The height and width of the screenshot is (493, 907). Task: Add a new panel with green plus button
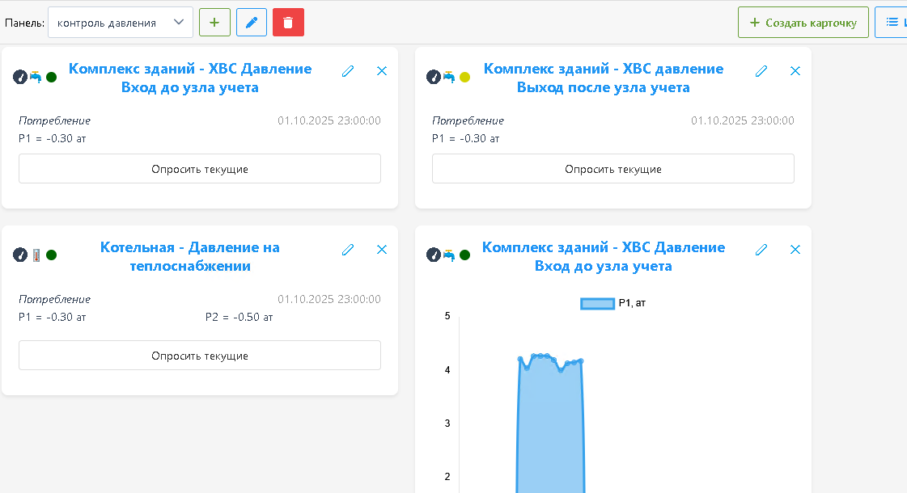(214, 23)
